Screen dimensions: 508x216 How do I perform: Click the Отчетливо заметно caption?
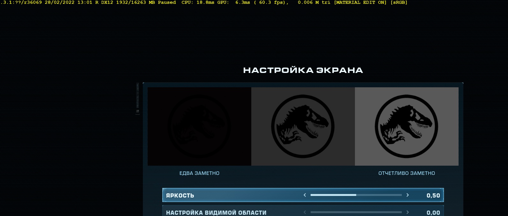pos(407,173)
